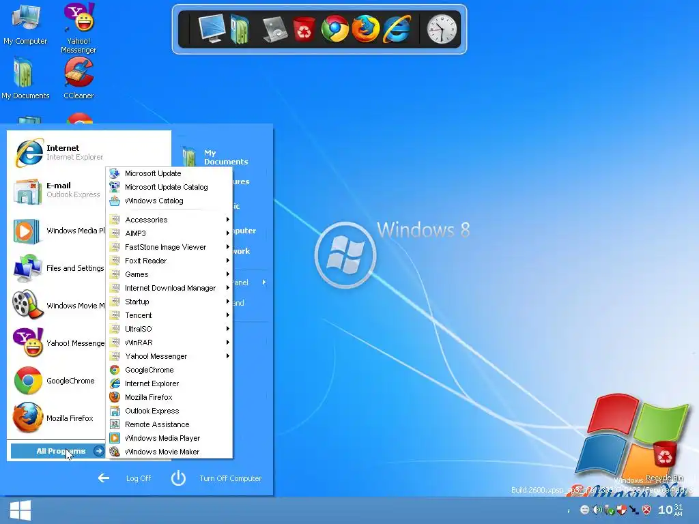Expand Yahoo! Messenger program folder
The width and height of the screenshot is (699, 524).
tap(169, 356)
